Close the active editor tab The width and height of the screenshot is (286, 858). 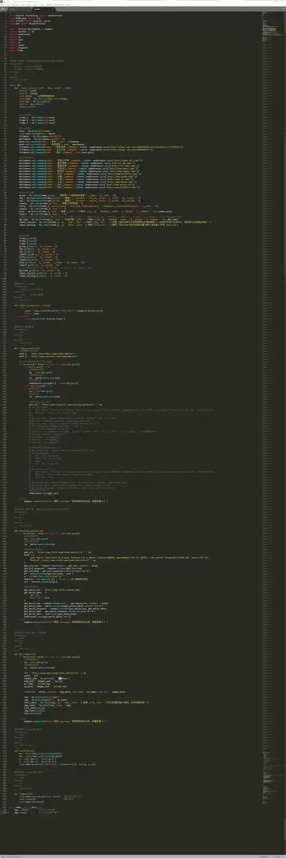[52, 10]
